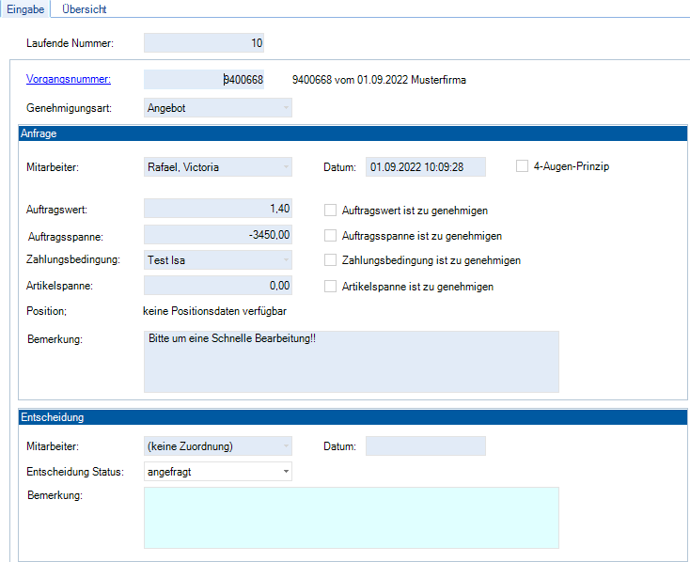690x562 pixels.
Task: Focus the Entscheidung Bemerkung text area
Action: coord(351,517)
